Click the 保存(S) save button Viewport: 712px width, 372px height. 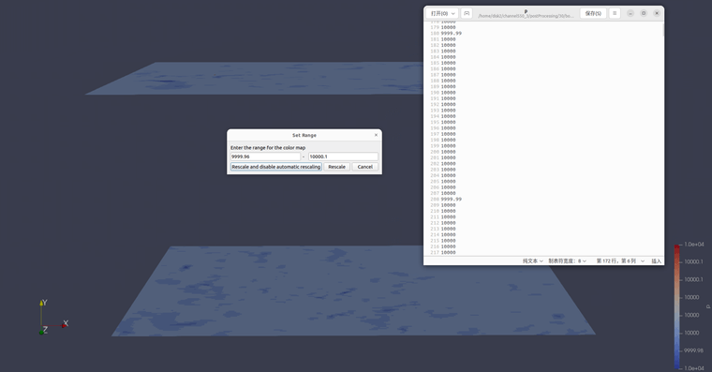point(593,14)
